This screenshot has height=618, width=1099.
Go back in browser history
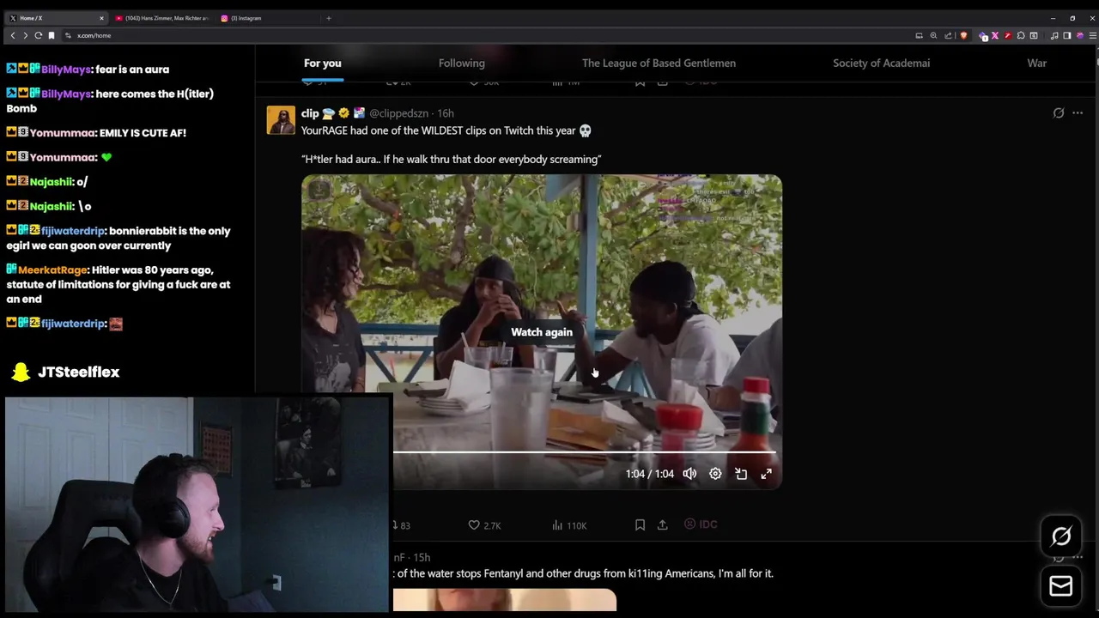click(x=12, y=35)
